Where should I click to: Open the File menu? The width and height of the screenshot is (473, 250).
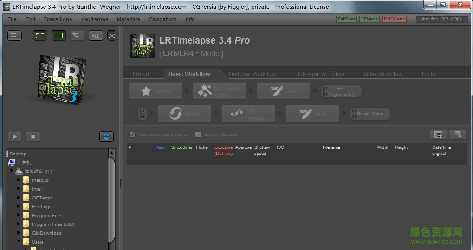(12, 19)
